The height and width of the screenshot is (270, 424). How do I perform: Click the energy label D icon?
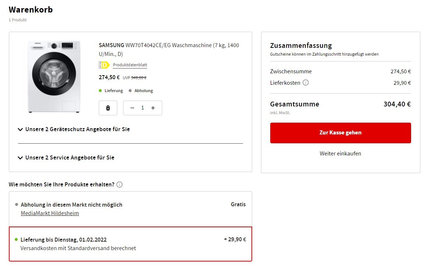coord(104,65)
